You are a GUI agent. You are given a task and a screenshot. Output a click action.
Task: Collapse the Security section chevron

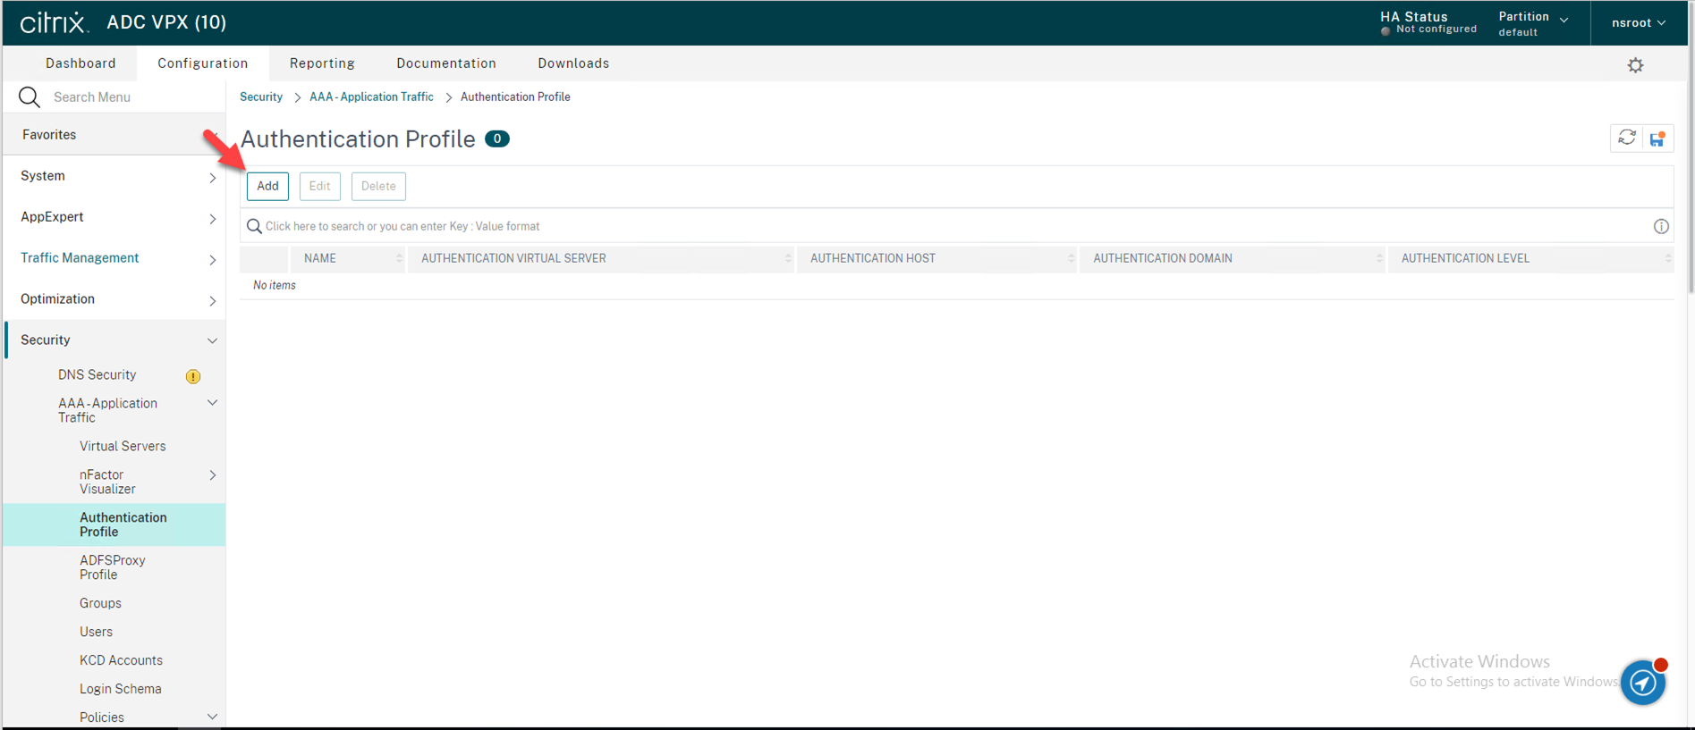click(x=212, y=340)
